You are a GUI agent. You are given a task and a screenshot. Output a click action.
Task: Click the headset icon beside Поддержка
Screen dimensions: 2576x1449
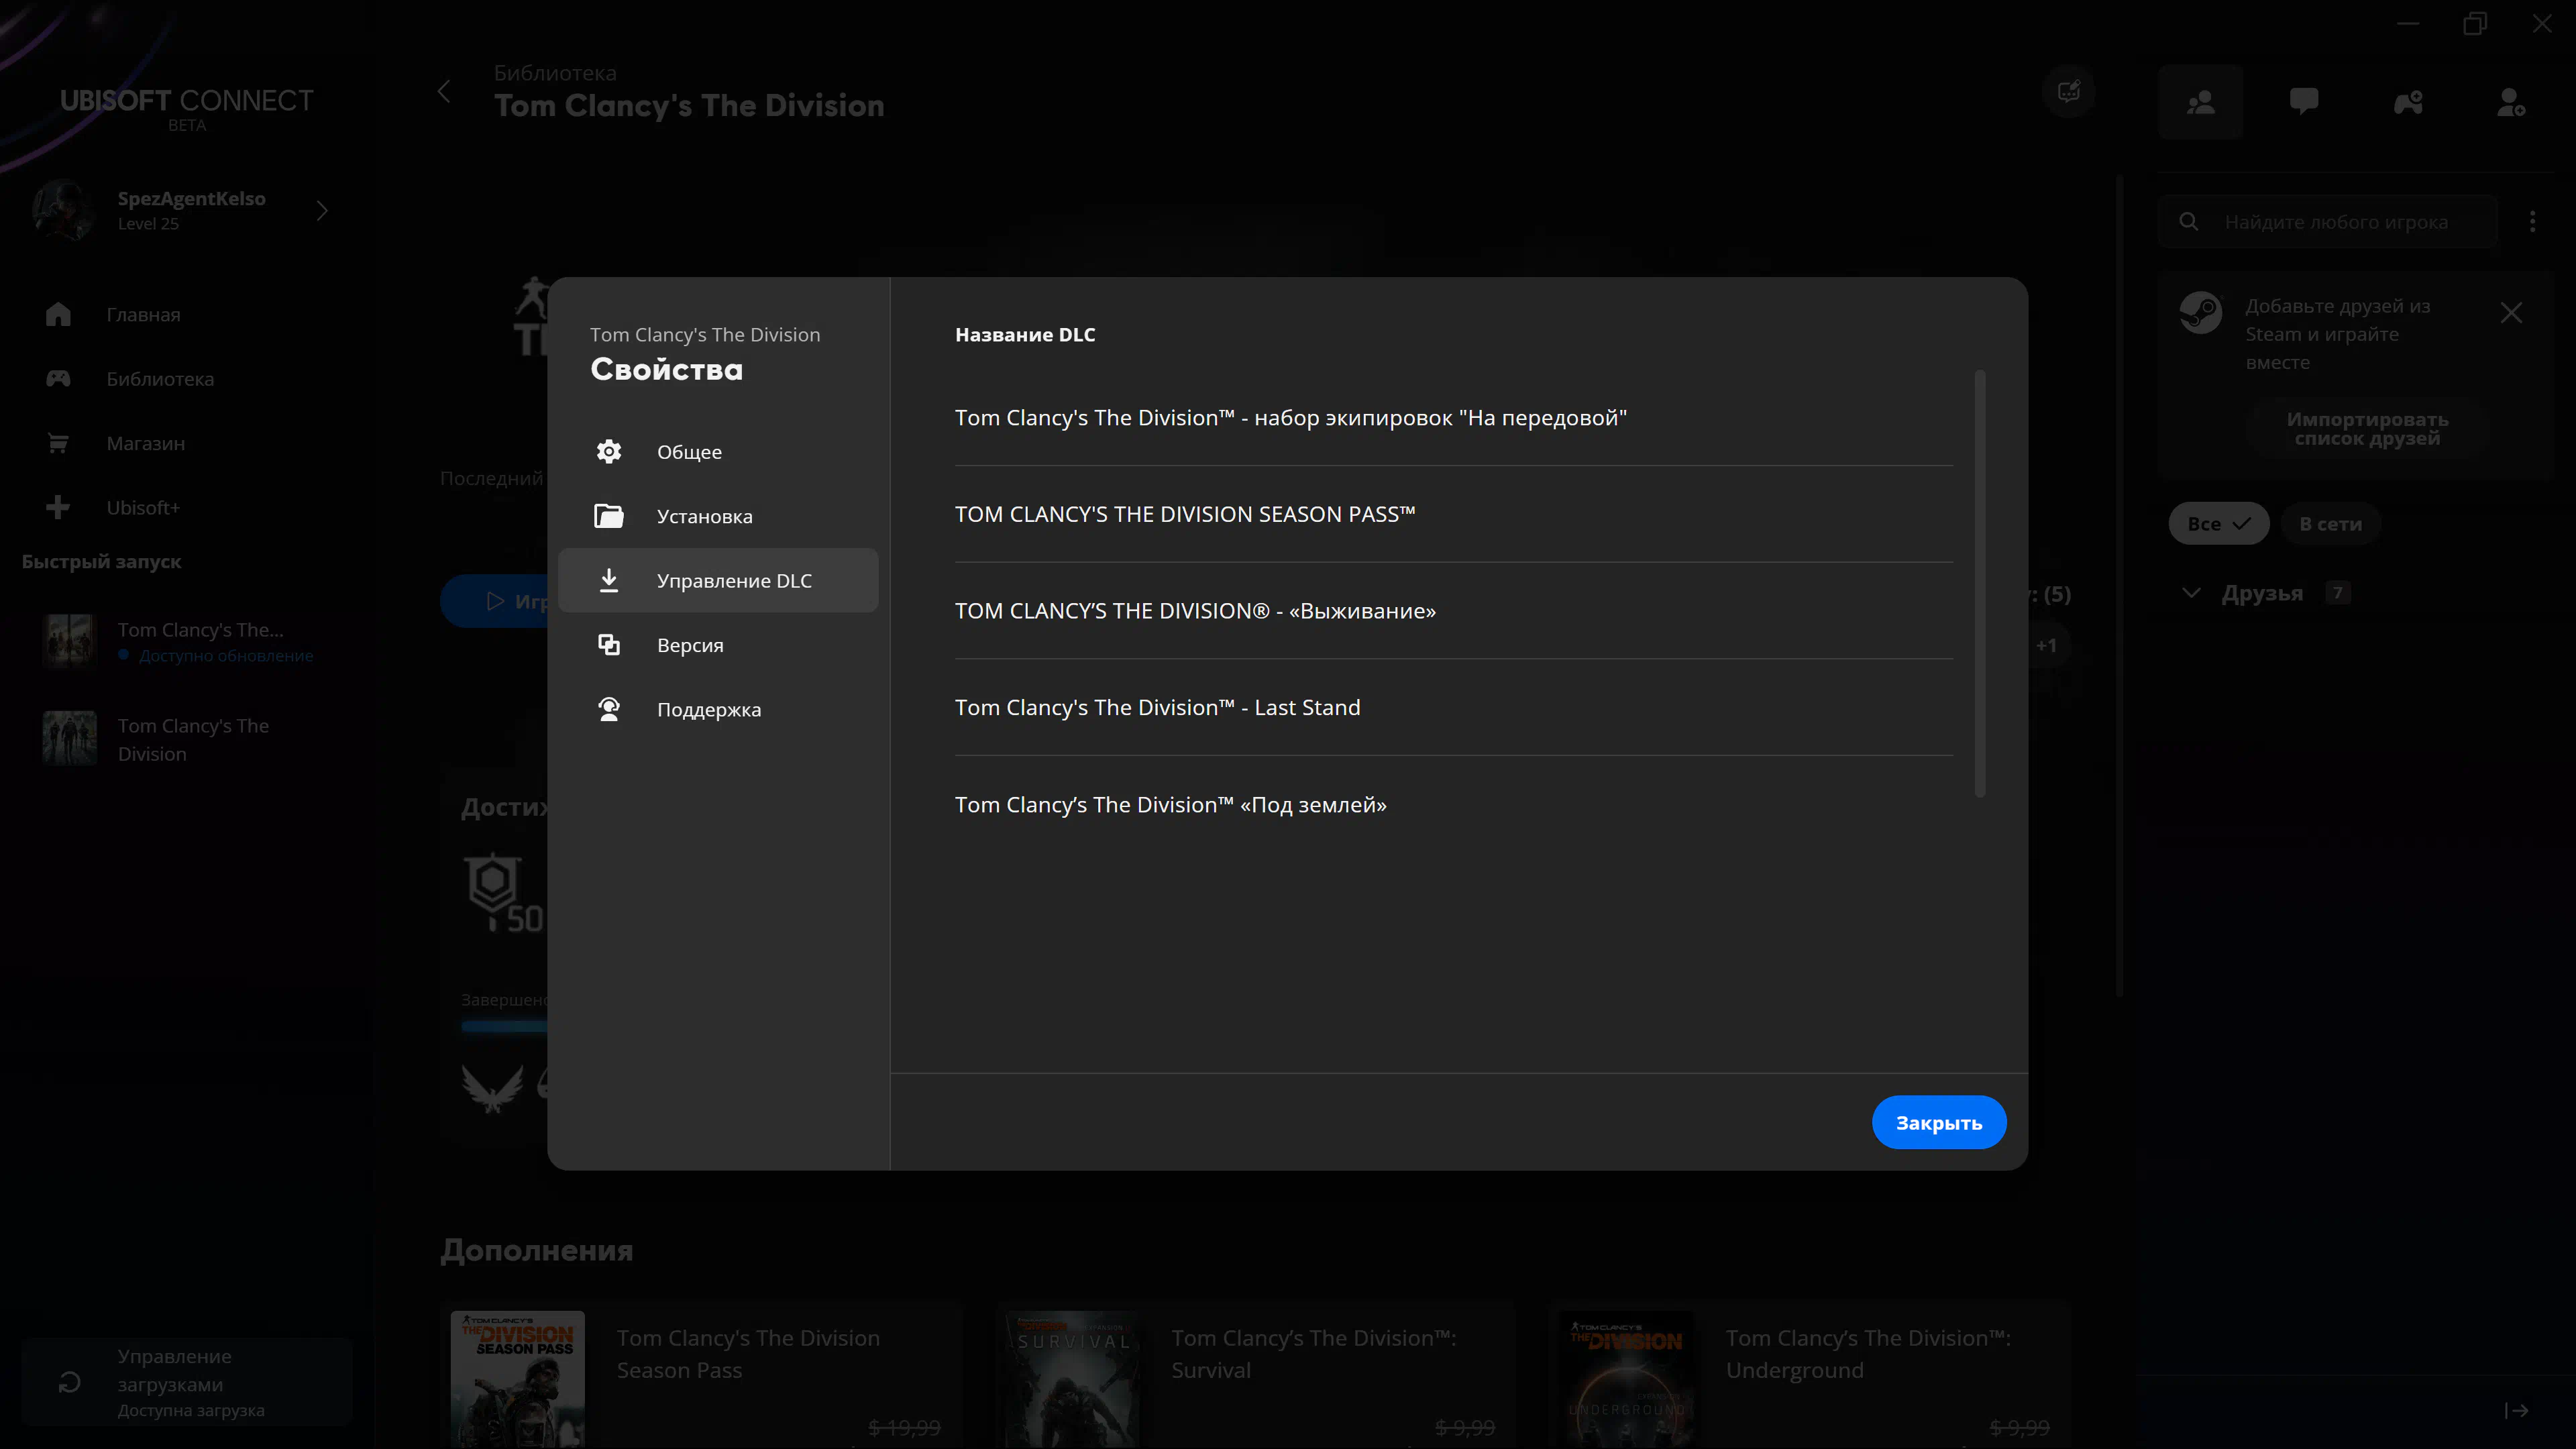click(x=608, y=709)
